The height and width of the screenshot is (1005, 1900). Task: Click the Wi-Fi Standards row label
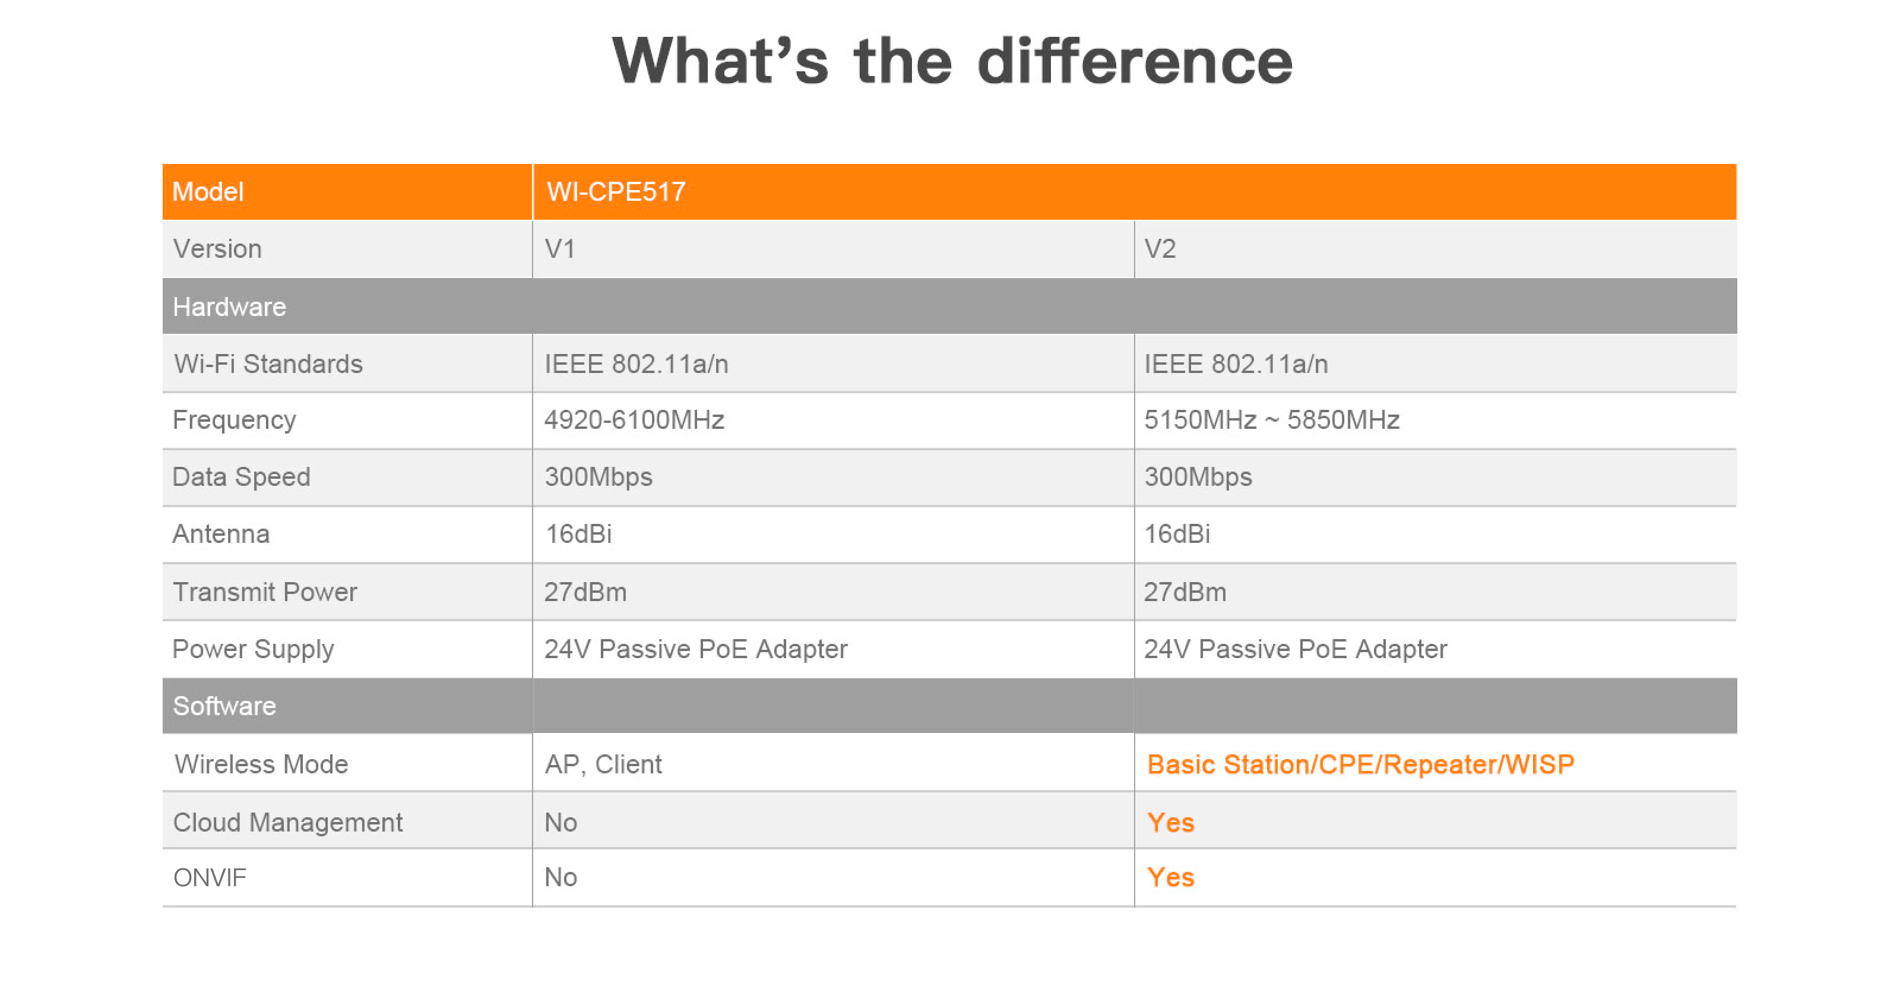[268, 364]
